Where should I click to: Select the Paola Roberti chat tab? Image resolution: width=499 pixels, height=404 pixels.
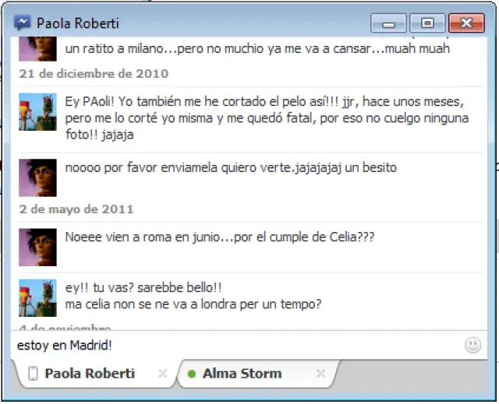pyautogui.click(x=95, y=374)
